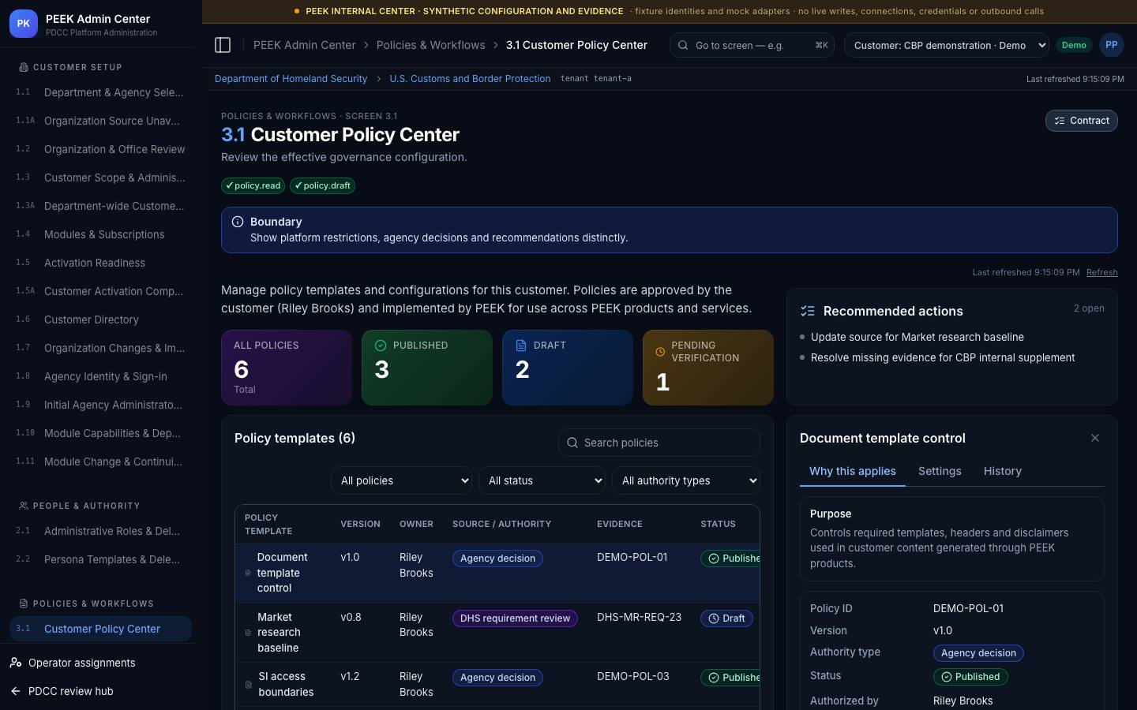Open U.S. Customs and Border Protection breadcrumb

(470, 79)
